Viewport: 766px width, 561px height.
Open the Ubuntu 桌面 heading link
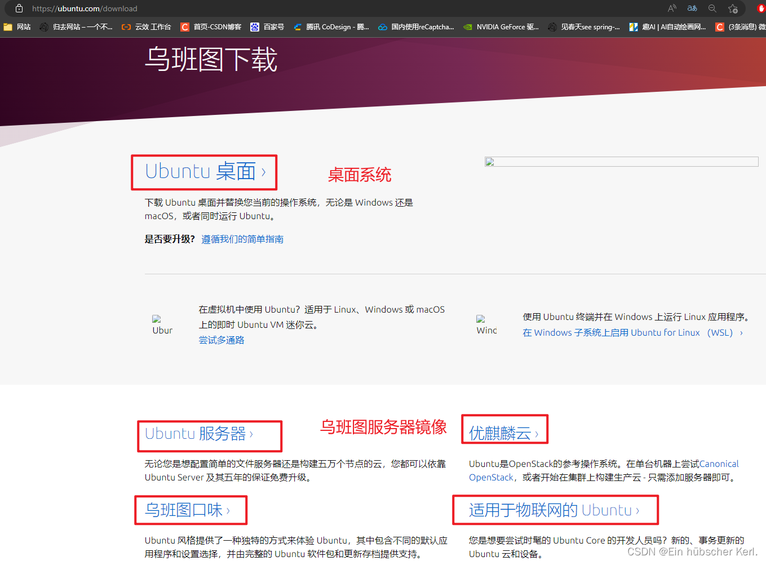tap(205, 171)
